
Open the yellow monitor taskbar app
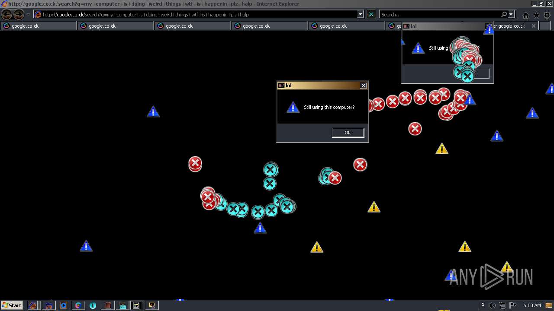click(x=152, y=305)
